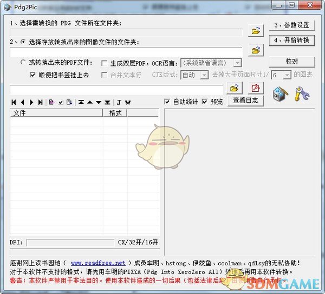This screenshot has width=325, height=294.
Task: Enable the 生成双层PDF checkbox
Action: tap(105, 63)
